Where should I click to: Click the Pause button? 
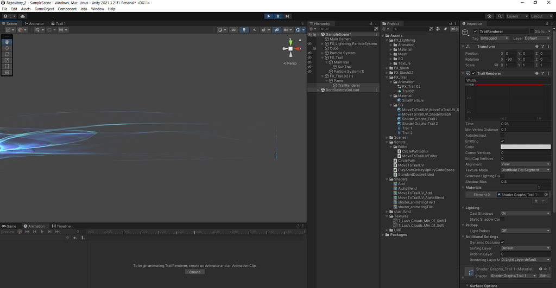click(278, 16)
